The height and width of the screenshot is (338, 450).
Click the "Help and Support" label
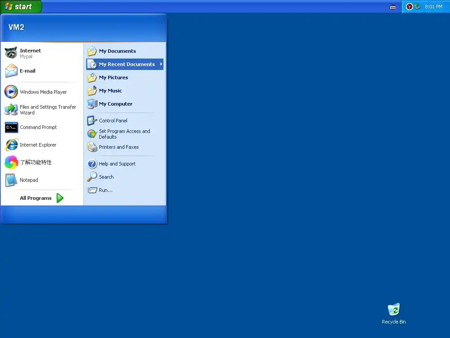(117, 164)
